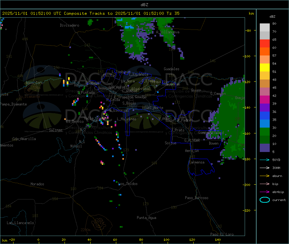The width and height of the screenshot is (289, 244).
Task: Click the 'Paso_El_Loro' place label
Action: (222, 234)
